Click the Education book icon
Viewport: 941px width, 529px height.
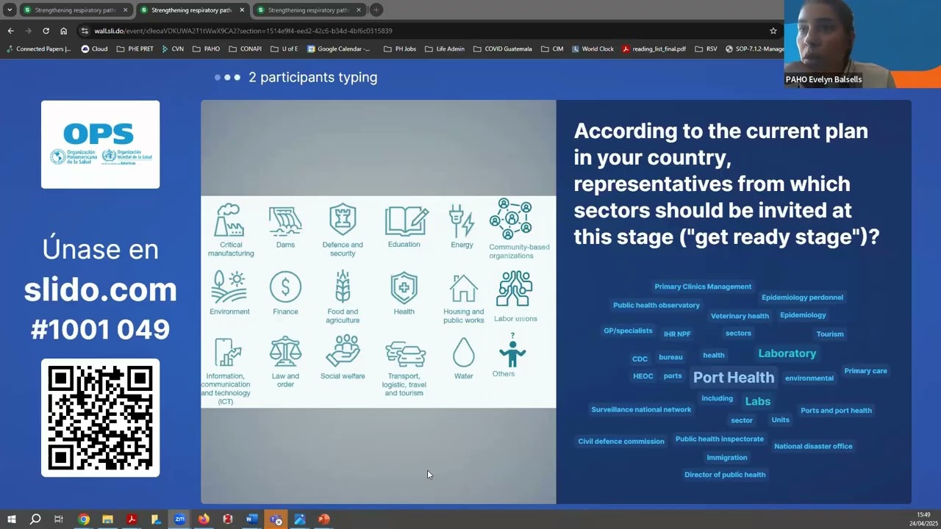407,221
